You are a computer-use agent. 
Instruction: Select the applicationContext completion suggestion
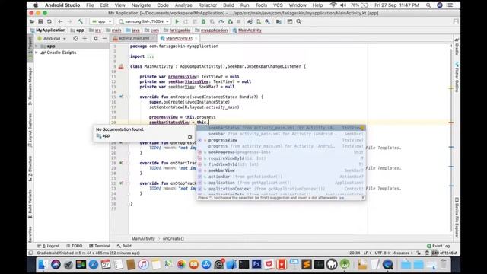281,189
